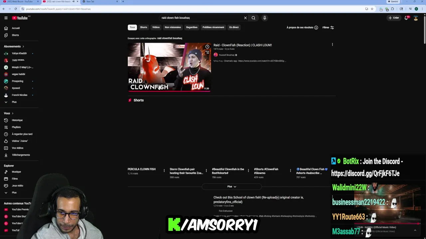Screen dimensions: 426x239
Task: Select the Regardées filter chip
Action: click(192, 27)
